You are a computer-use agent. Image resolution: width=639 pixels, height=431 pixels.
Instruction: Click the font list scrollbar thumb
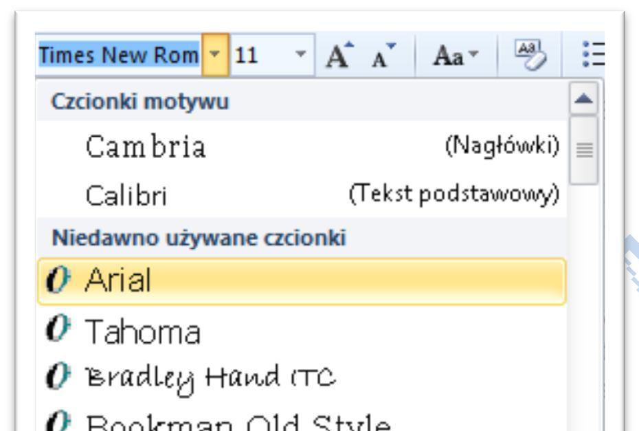[x=584, y=150]
